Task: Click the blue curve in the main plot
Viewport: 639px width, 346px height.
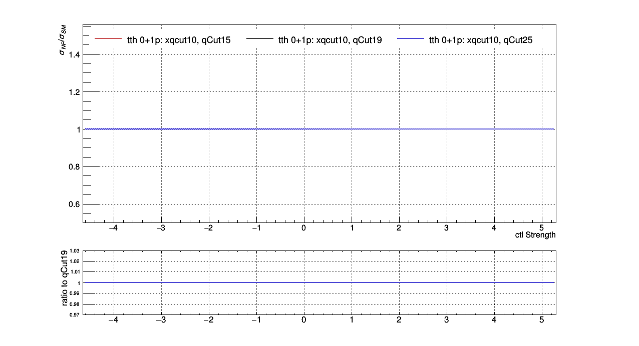Action: pyautogui.click(x=319, y=129)
